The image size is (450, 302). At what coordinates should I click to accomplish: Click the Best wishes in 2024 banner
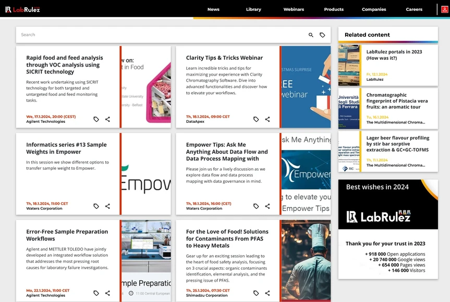click(x=388, y=204)
